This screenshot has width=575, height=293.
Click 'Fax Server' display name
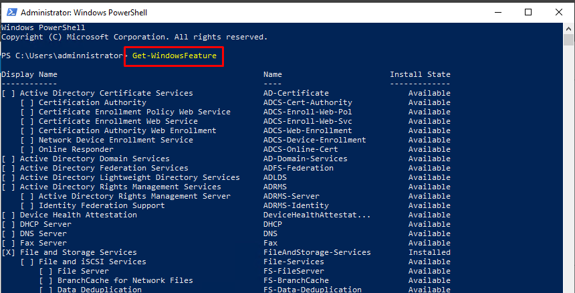click(x=43, y=243)
